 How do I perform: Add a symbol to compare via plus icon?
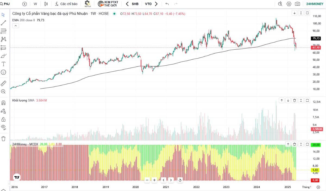coord(25,4)
